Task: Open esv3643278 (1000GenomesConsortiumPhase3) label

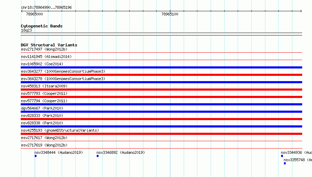Action: click(63, 79)
